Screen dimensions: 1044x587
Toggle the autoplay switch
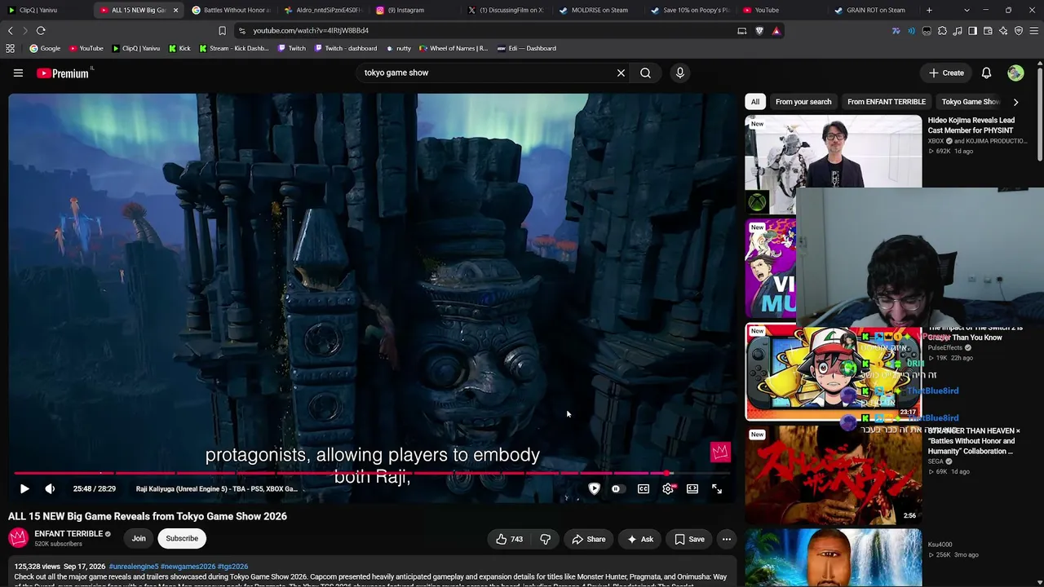coord(616,489)
